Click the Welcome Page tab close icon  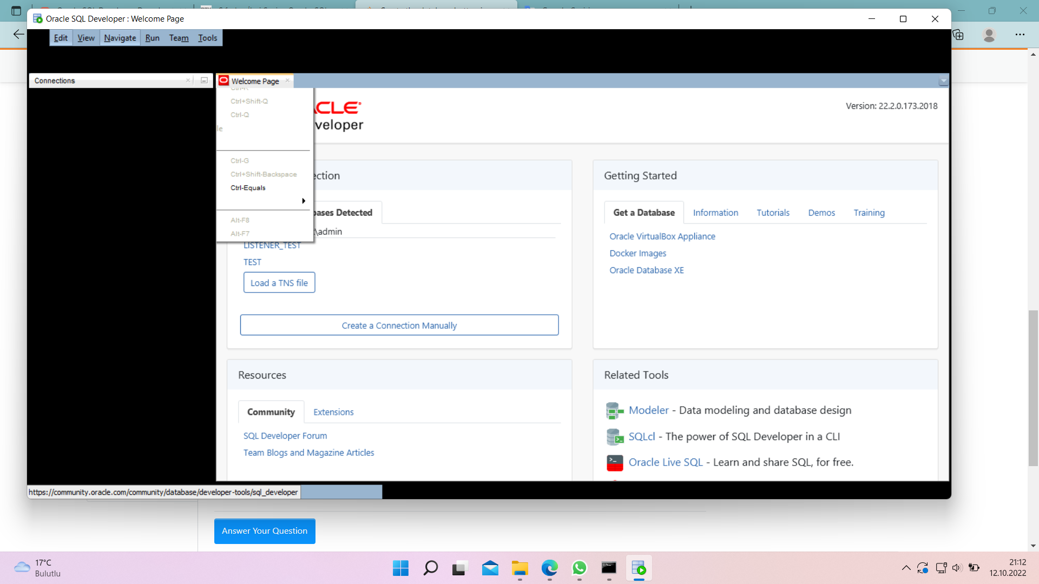287,81
